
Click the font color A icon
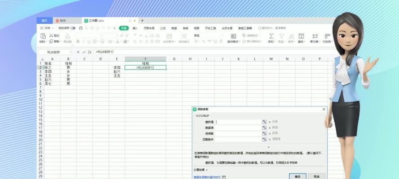click(118, 41)
